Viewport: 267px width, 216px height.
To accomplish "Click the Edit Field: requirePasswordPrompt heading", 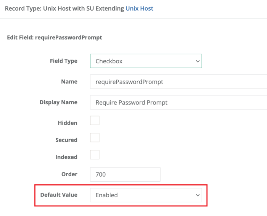I will [55, 37].
